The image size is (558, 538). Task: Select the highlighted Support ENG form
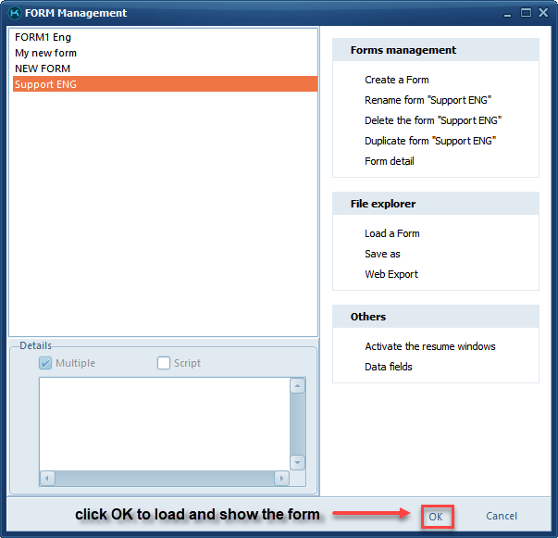pos(46,84)
